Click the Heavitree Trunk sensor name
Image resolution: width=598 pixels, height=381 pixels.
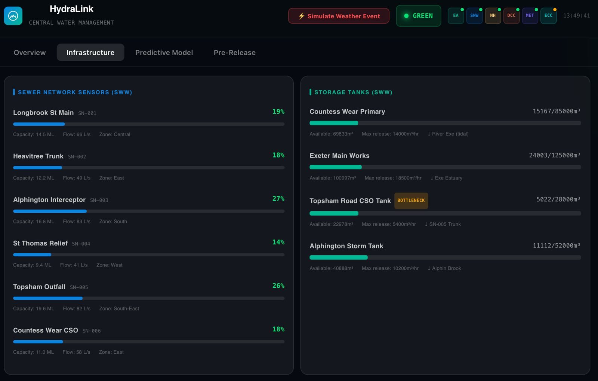click(x=38, y=156)
